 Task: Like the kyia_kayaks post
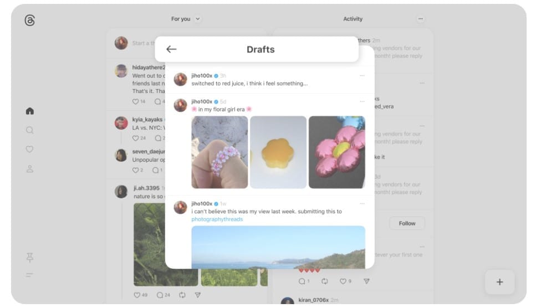click(x=136, y=138)
